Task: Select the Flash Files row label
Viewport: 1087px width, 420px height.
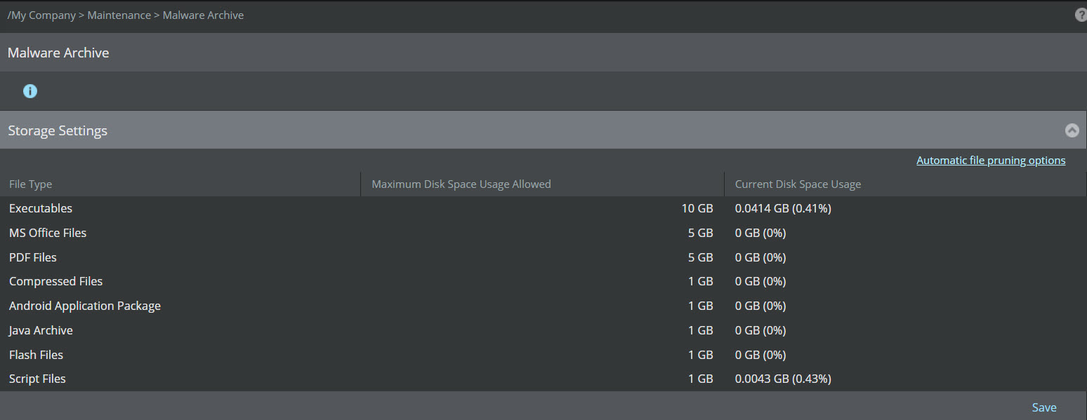Action: [x=36, y=355]
